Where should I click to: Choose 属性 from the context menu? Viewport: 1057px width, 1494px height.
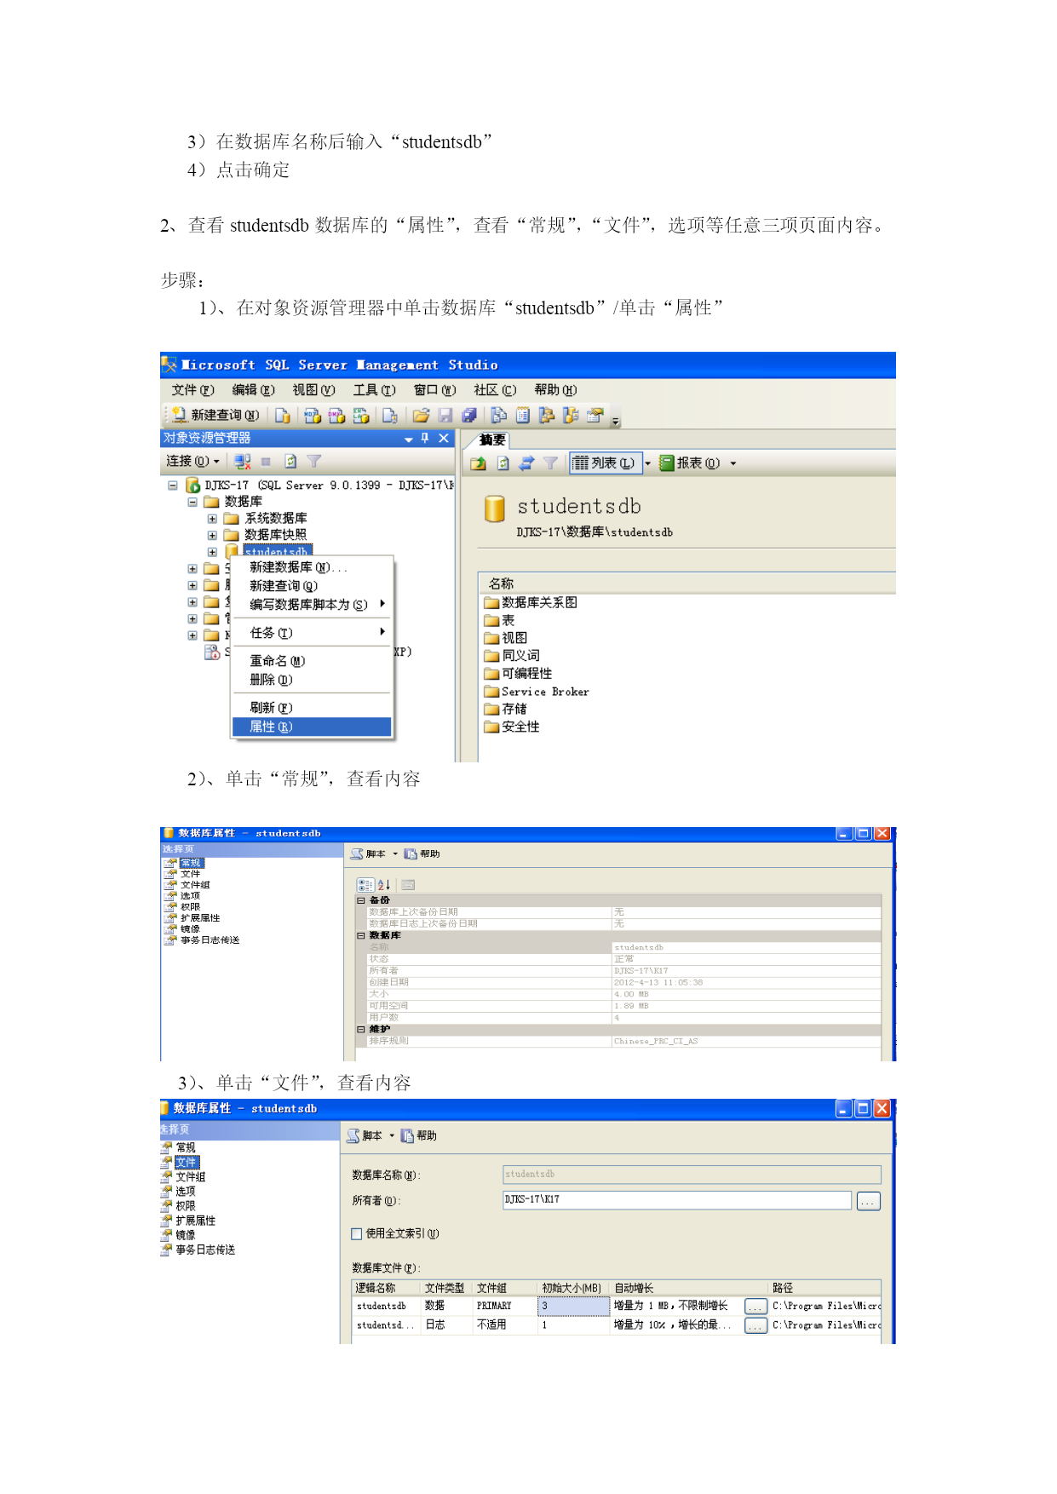point(312,727)
